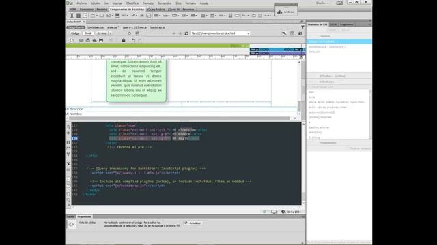Click the New document icon in the standard toolbar
The height and width of the screenshot is (245, 437).
click(x=72, y=40)
